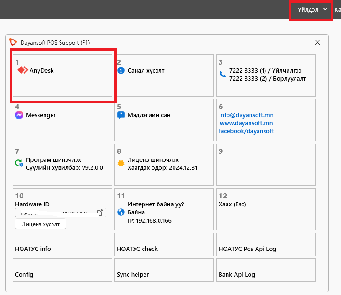Screen dimensions: 341x295
Task: Click the AnyDesk label text
Action: point(42,71)
